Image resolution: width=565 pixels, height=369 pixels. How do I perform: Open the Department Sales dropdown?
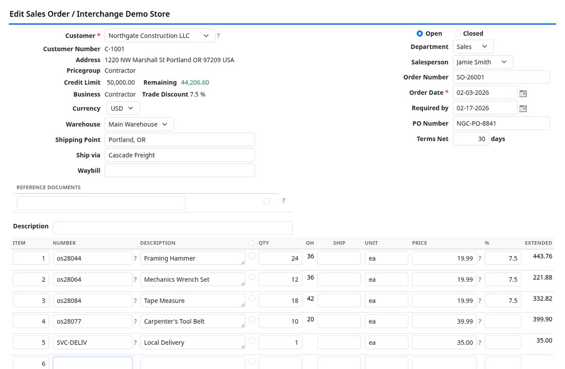473,46
